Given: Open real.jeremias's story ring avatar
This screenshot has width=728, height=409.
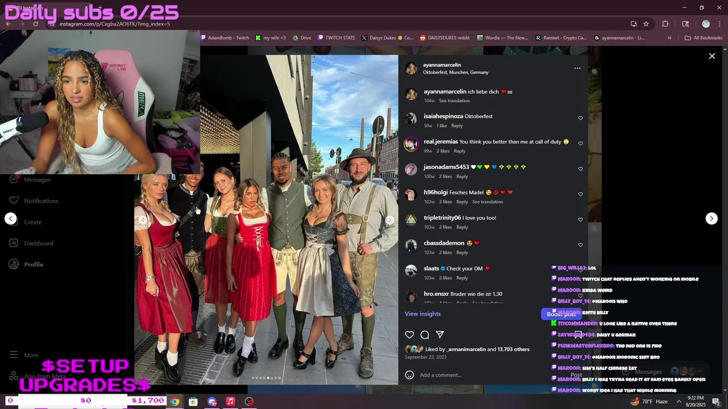Looking at the screenshot, I should [x=411, y=144].
